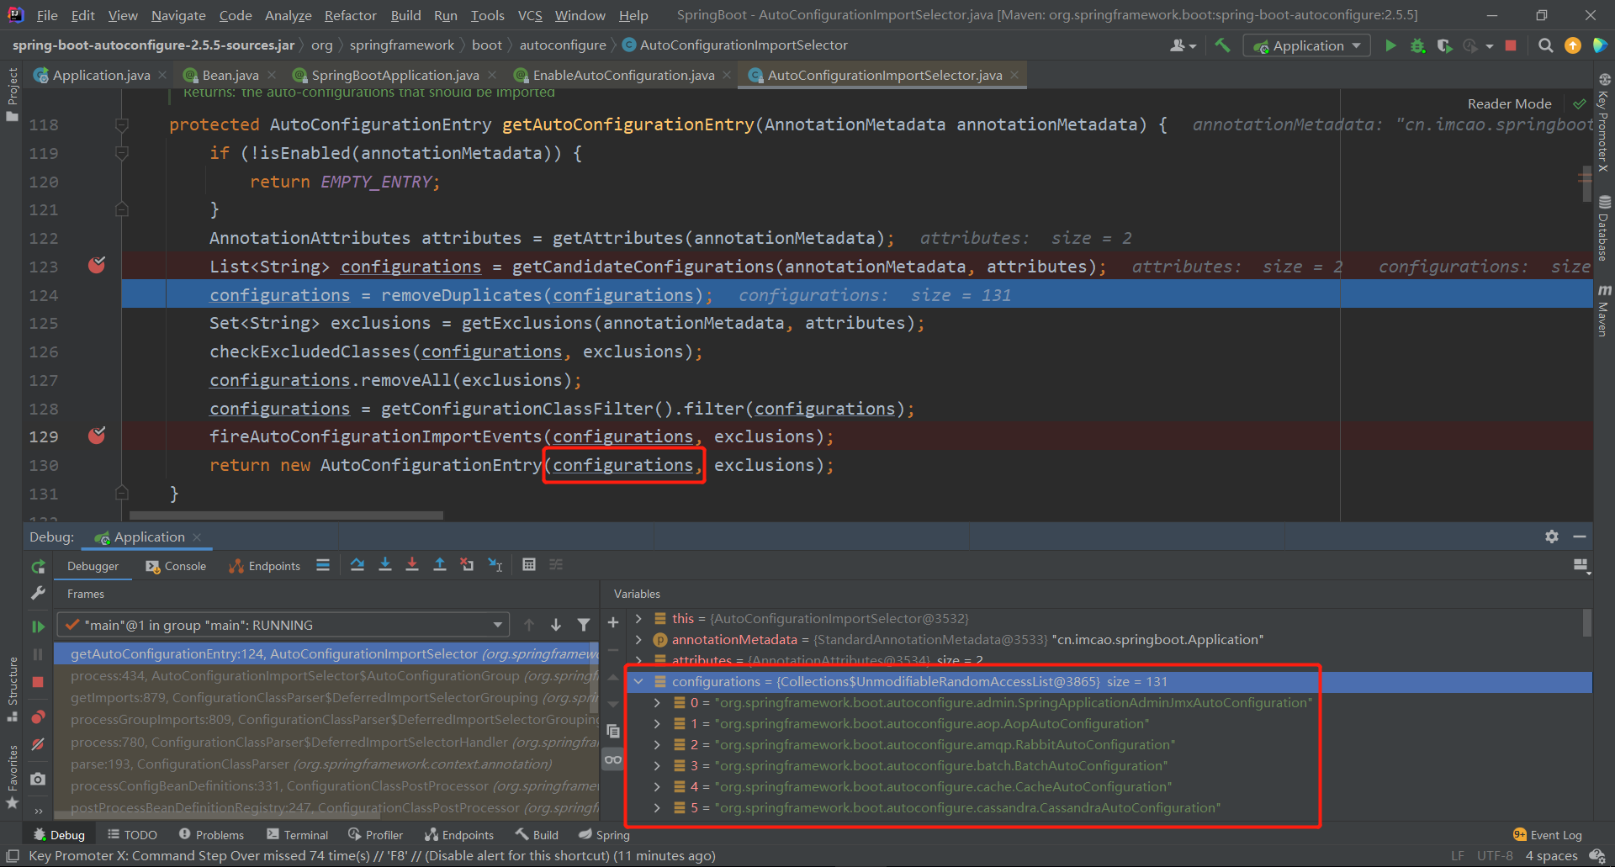The image size is (1615, 867).
Task: Click the green bug Debug icon
Action: [x=1417, y=45]
